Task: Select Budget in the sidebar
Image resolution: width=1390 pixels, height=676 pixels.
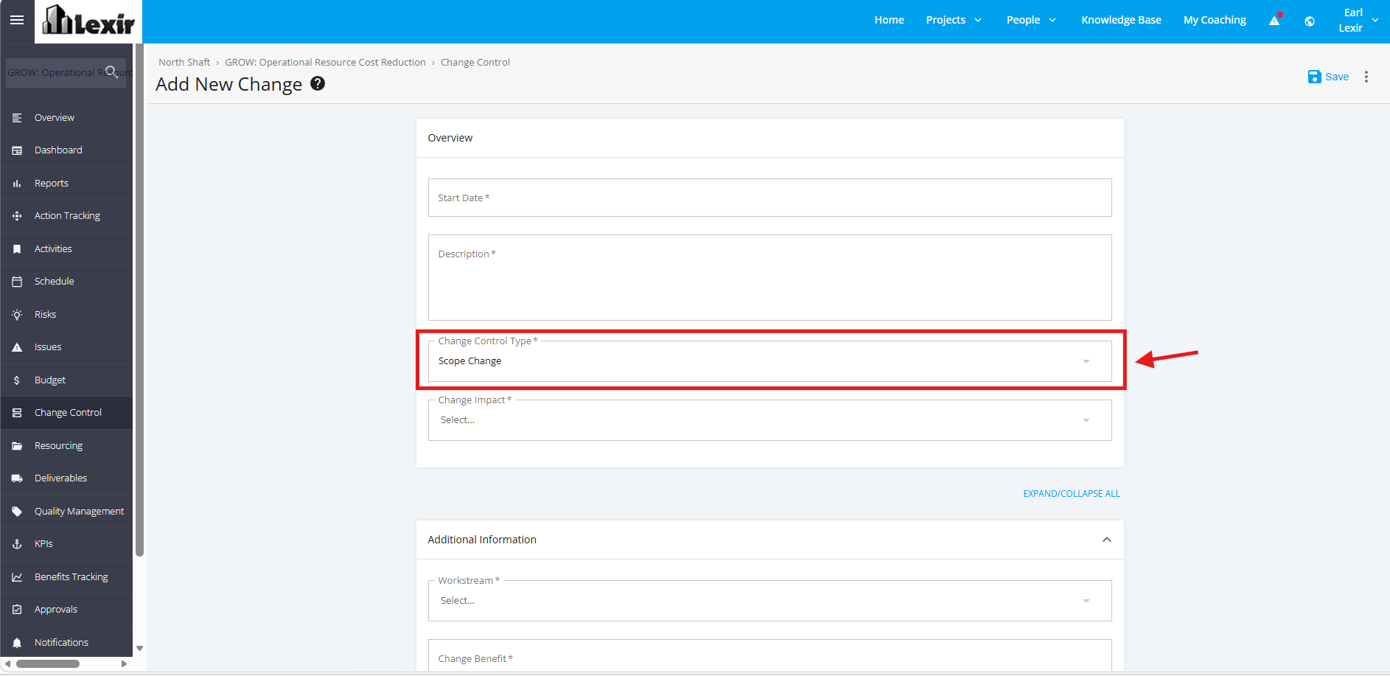Action: pos(66,380)
